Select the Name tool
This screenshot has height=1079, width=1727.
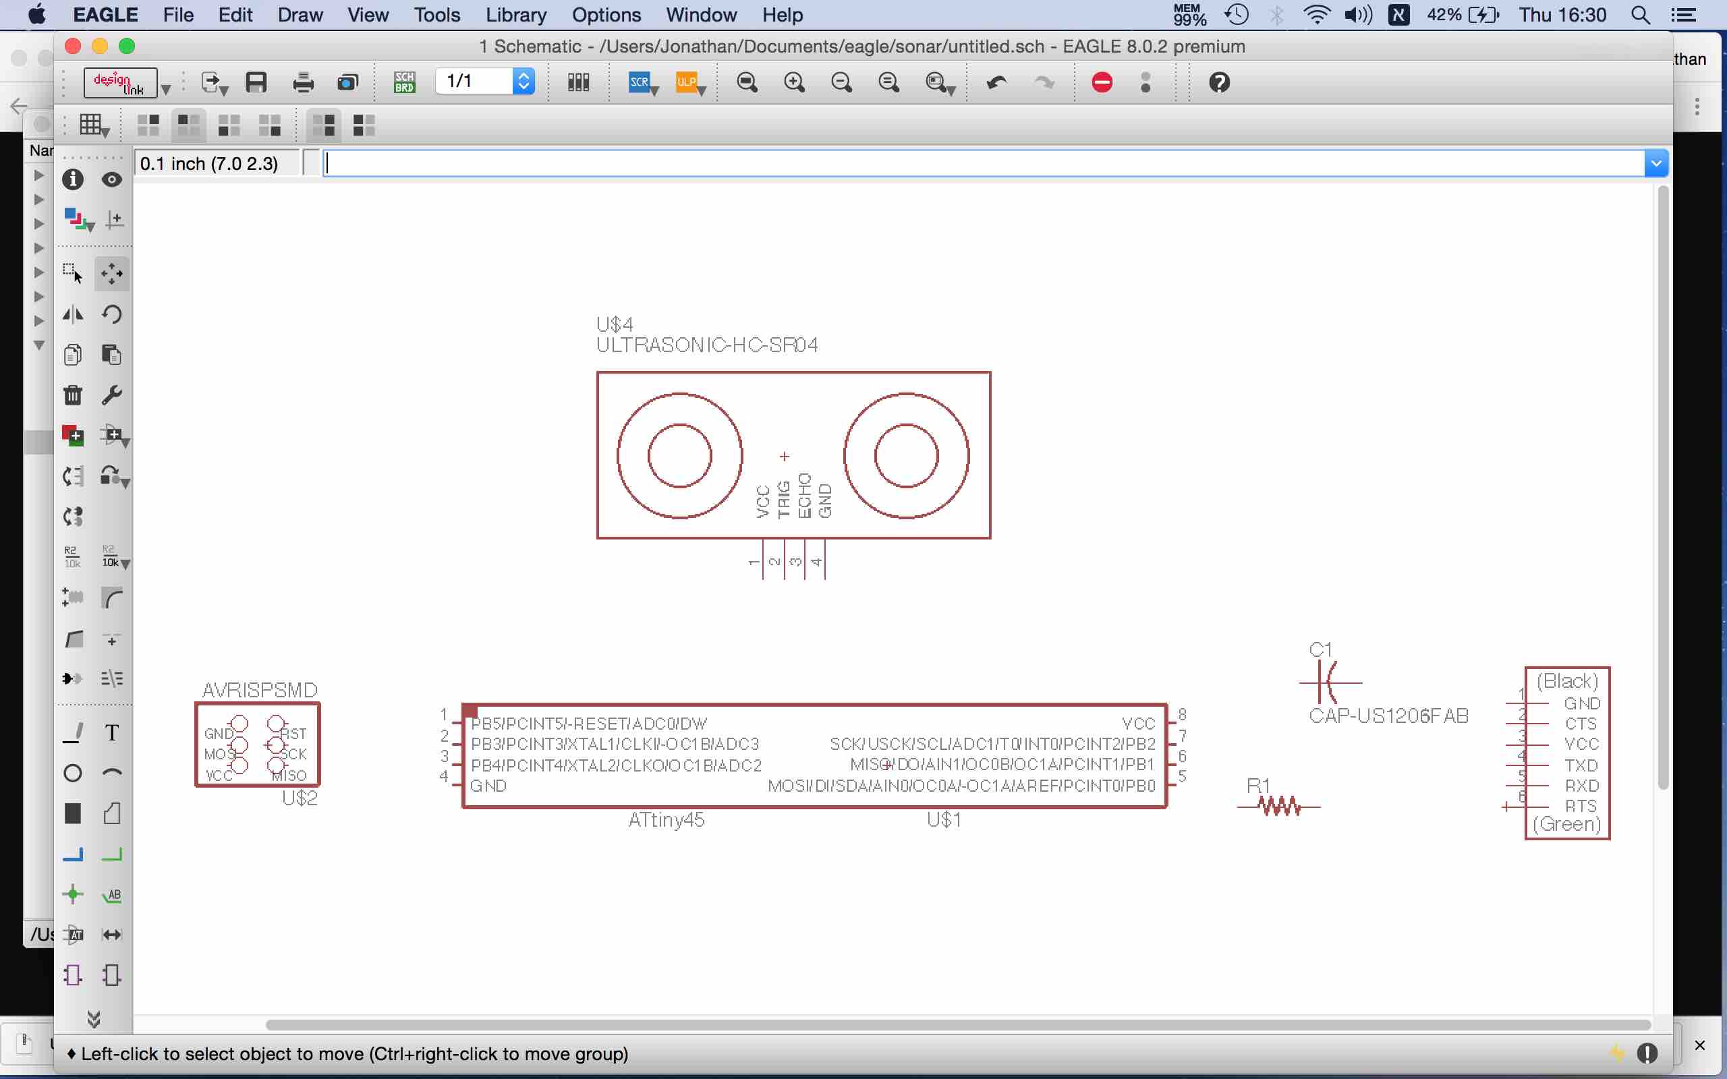(x=73, y=556)
